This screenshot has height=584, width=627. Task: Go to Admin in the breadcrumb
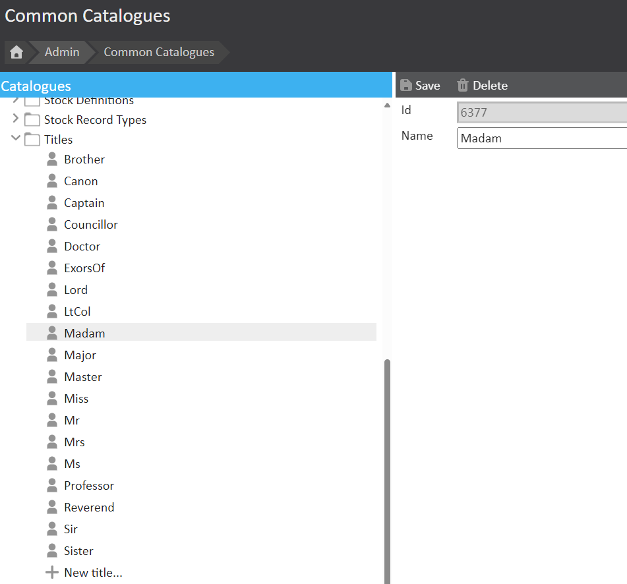[x=62, y=52]
